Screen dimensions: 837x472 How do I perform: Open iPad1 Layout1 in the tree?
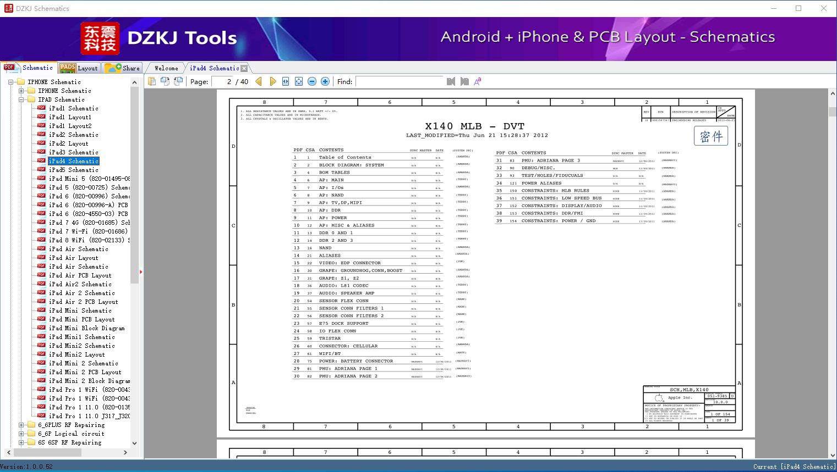point(70,117)
